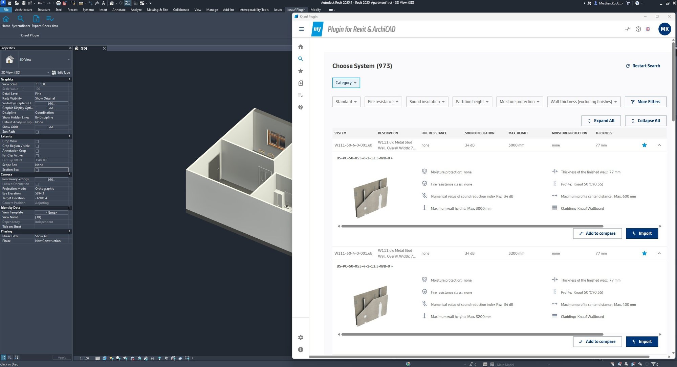Open the Manage ribbon tab
The height and width of the screenshot is (367, 677).
coord(212,10)
